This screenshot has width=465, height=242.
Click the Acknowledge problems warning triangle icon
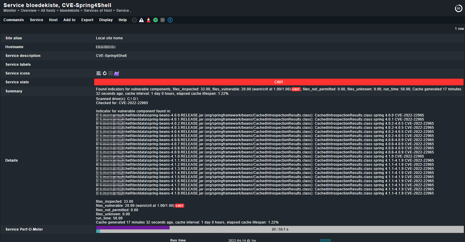click(x=141, y=20)
